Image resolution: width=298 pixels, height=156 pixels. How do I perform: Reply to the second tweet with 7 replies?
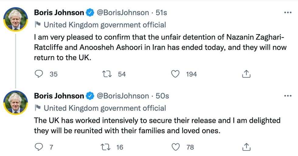click(39, 147)
